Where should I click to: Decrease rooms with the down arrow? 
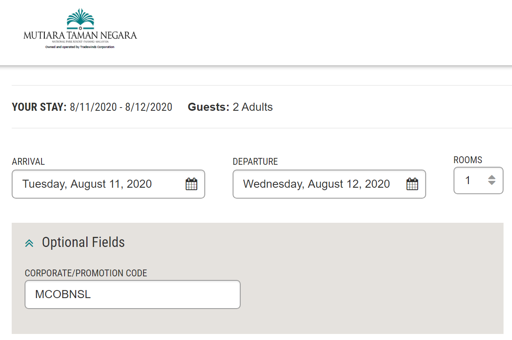point(491,183)
